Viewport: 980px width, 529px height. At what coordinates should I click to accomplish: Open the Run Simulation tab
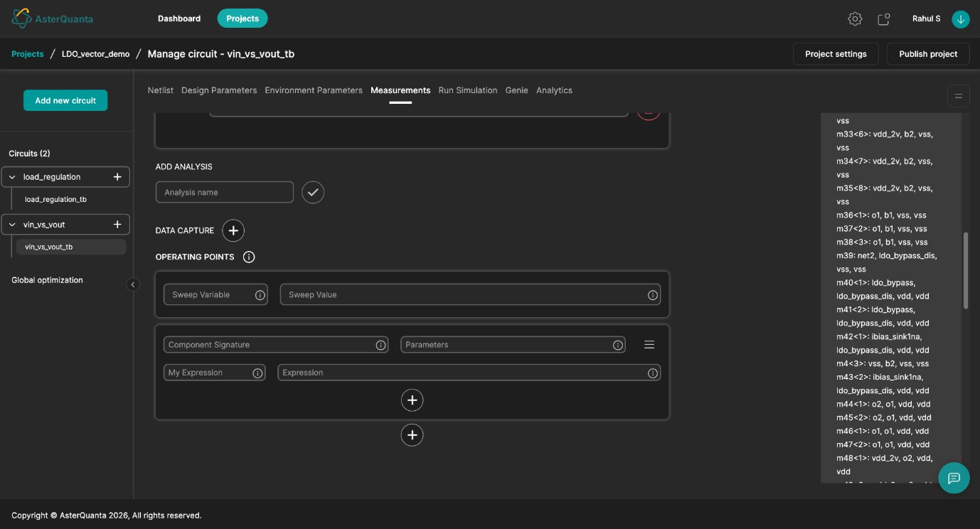point(468,90)
